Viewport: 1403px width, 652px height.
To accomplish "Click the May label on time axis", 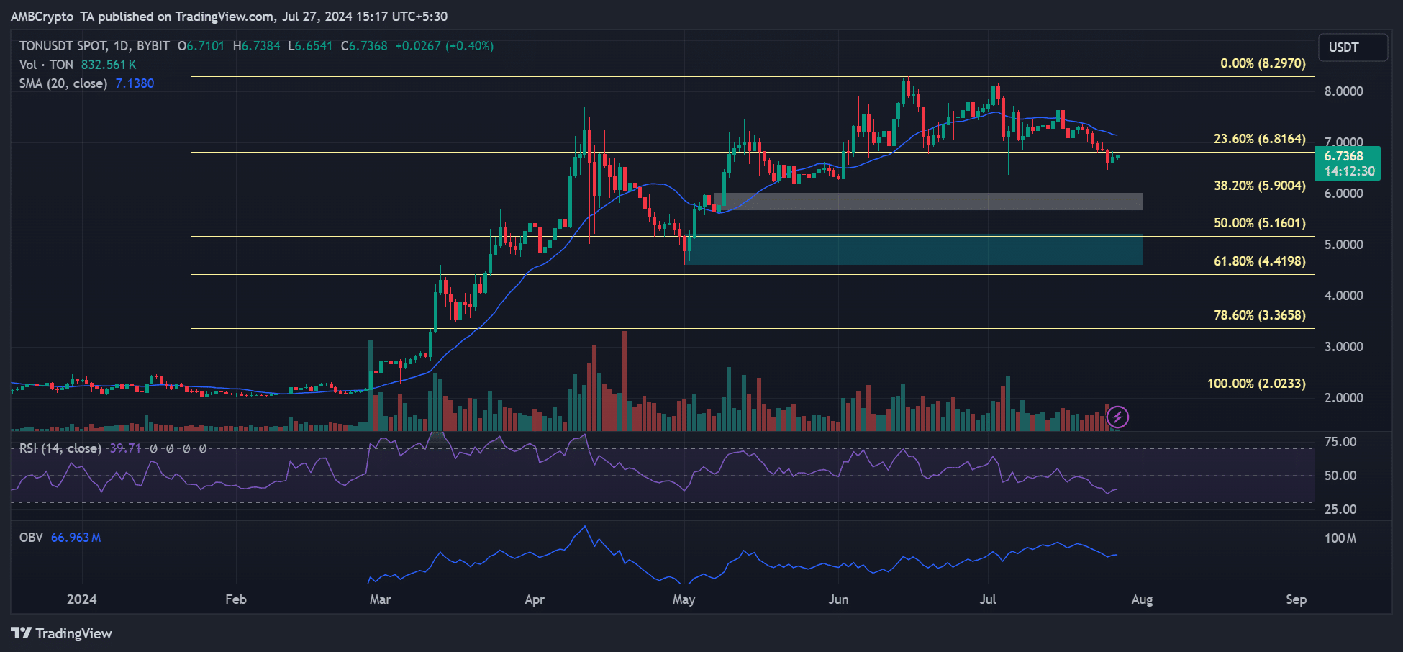I will coord(684,599).
